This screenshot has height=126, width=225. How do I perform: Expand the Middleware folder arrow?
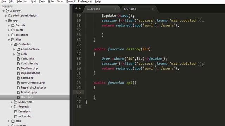click(12, 102)
